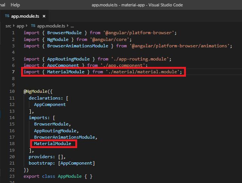Click line number 1 in the gutter
The image size is (242, 183).
click(x=13, y=33)
